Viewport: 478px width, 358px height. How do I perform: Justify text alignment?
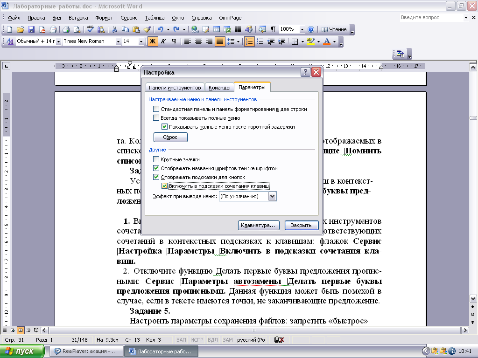pos(219,41)
